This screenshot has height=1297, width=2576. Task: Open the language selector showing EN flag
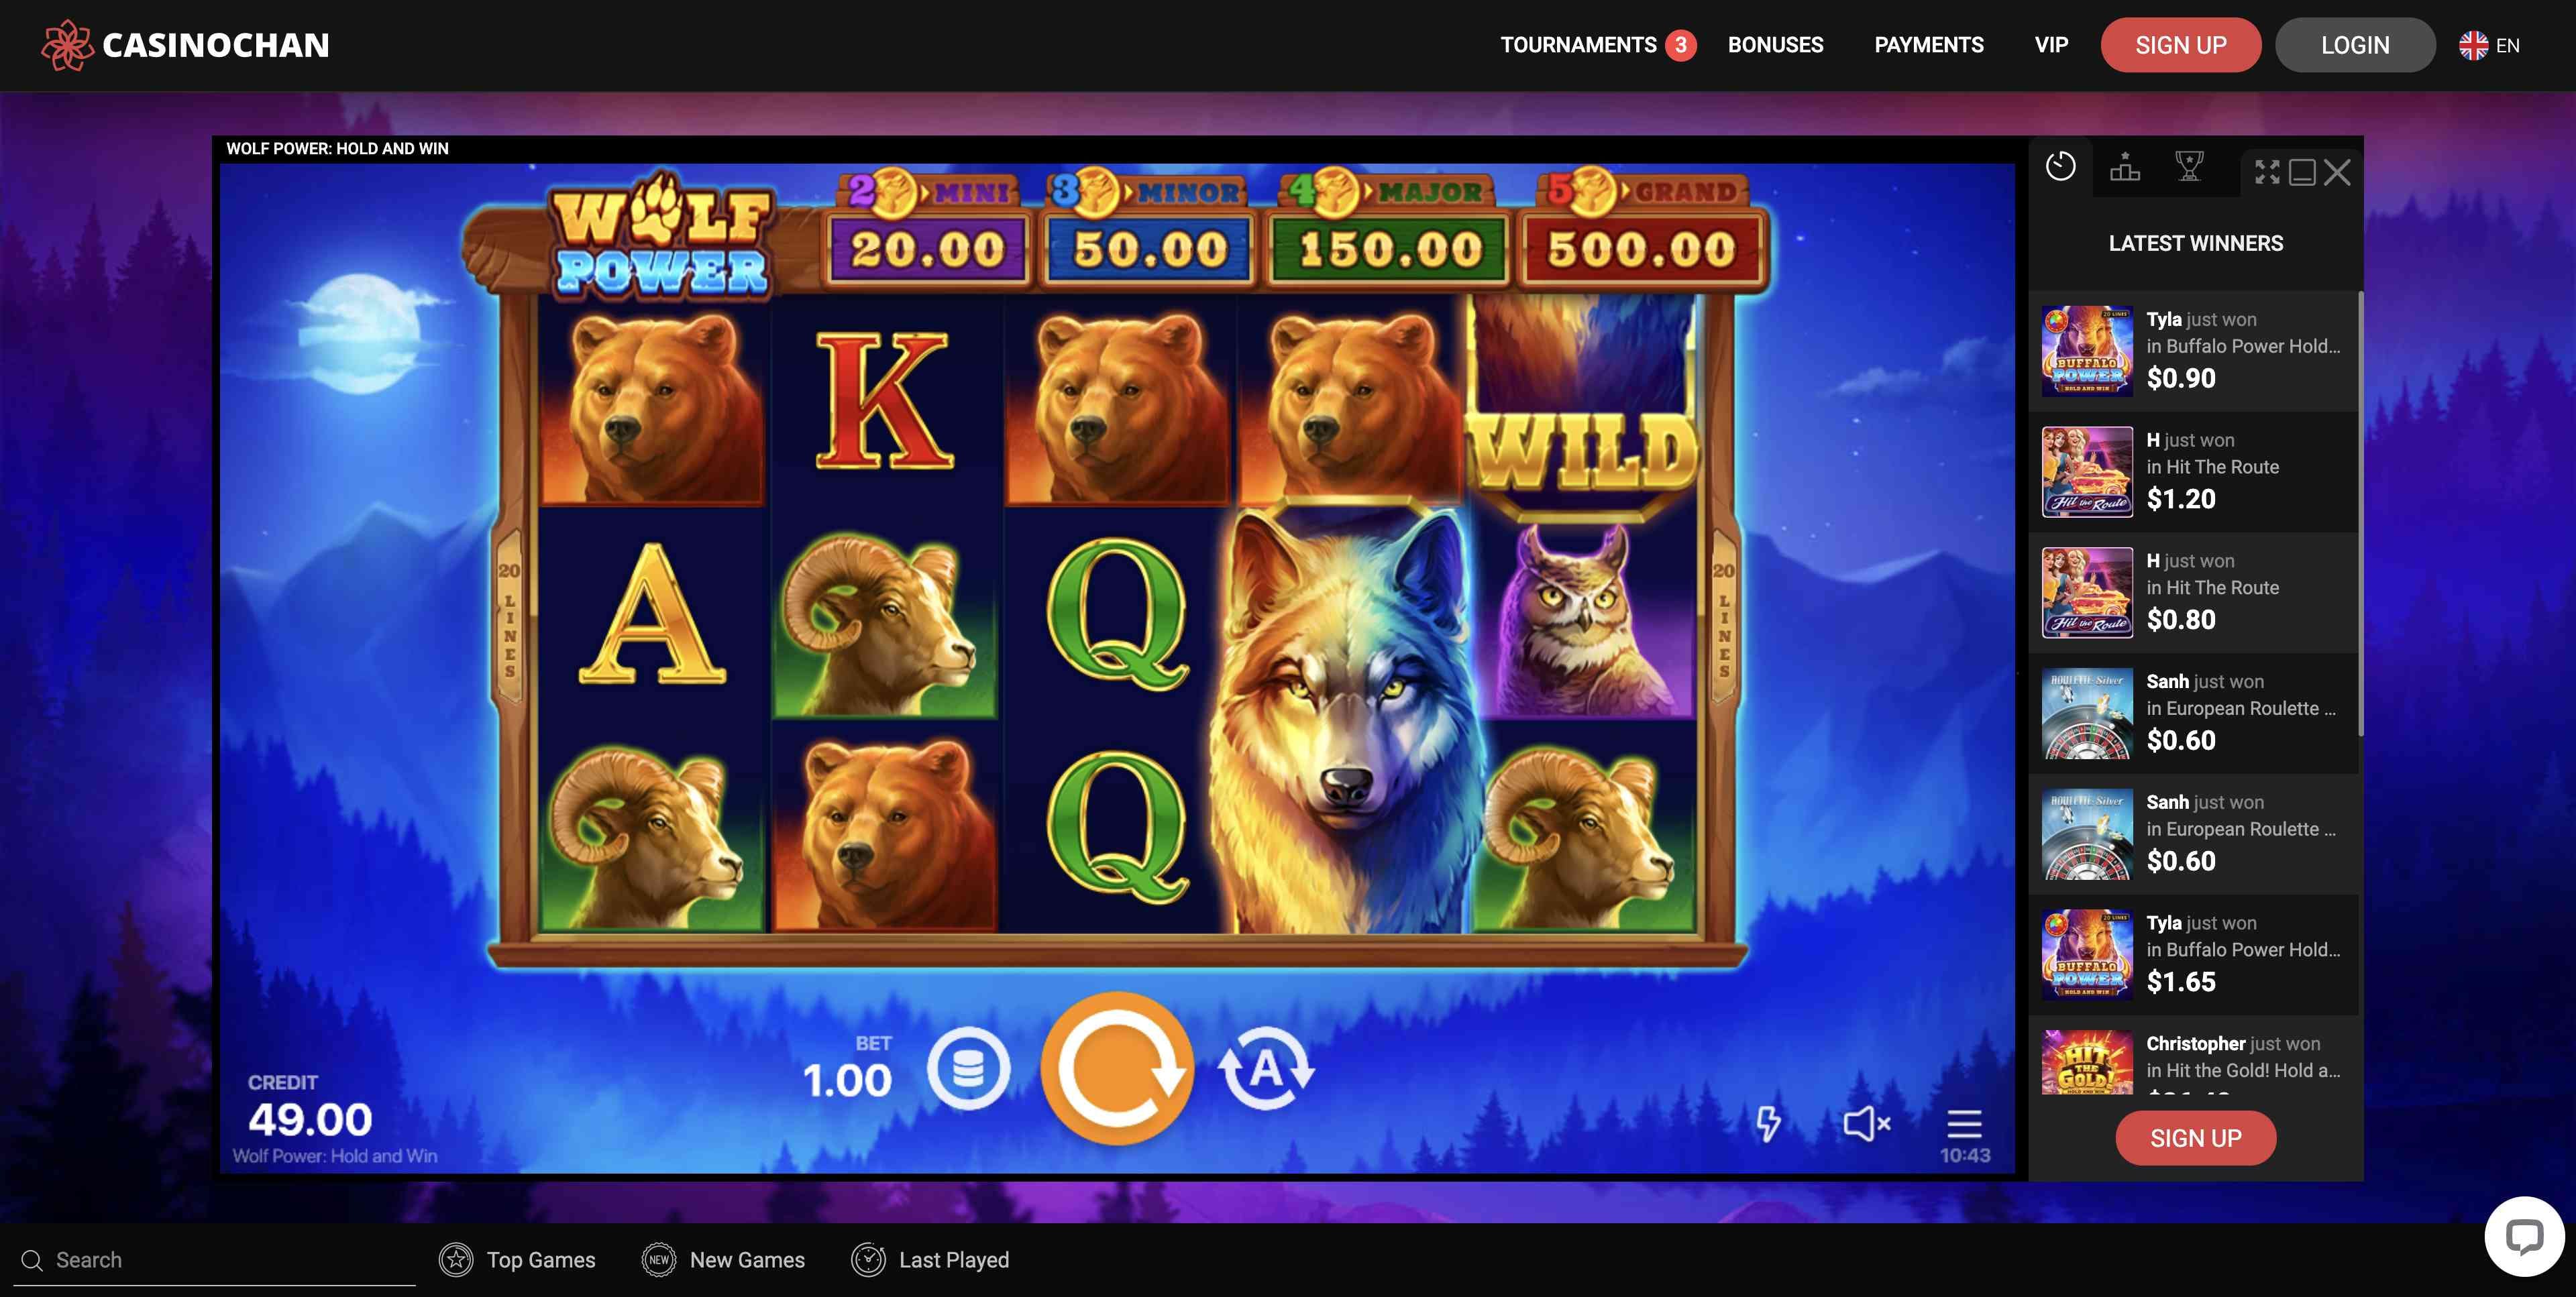(2489, 45)
